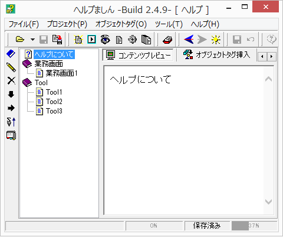This screenshot has width=283, height=237.
Task: Open the プロジェクト(P) menu
Action: pos(67,24)
